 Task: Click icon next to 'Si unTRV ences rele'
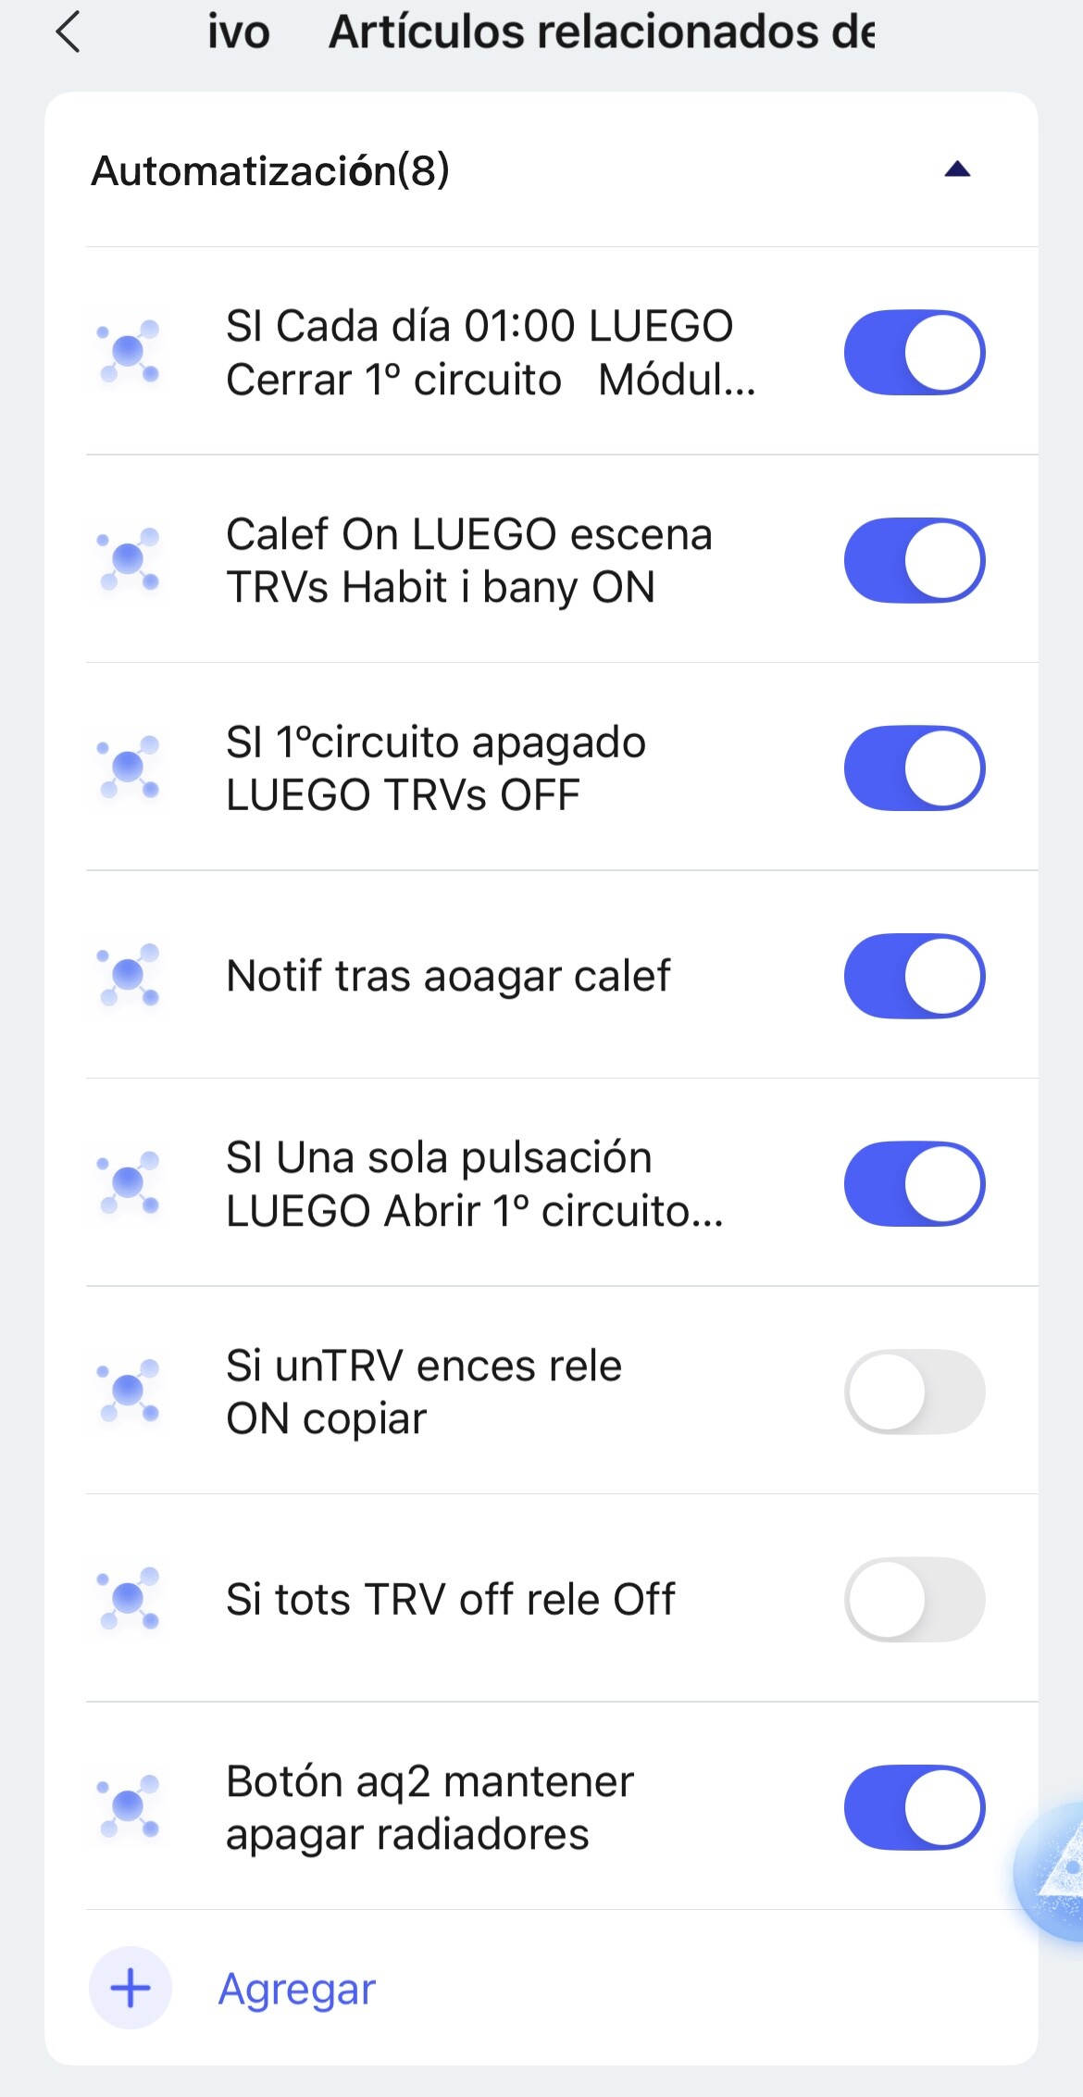pyautogui.click(x=129, y=1391)
